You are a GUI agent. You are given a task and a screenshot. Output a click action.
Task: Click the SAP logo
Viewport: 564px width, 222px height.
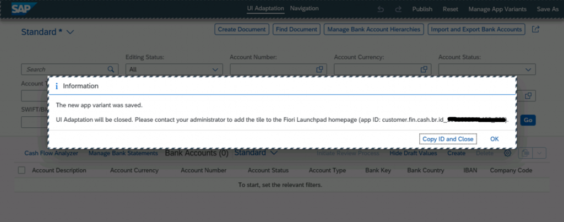(24, 8)
